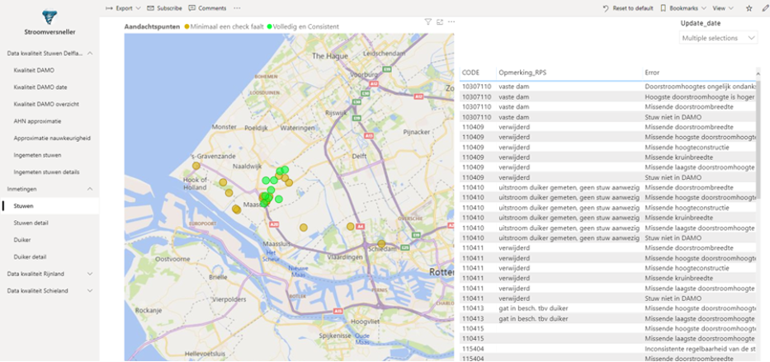Click the edit pencil icon

pyautogui.click(x=765, y=8)
